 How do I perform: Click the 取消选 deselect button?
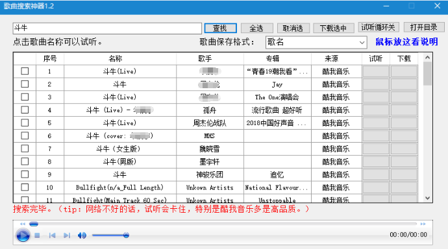[293, 29]
